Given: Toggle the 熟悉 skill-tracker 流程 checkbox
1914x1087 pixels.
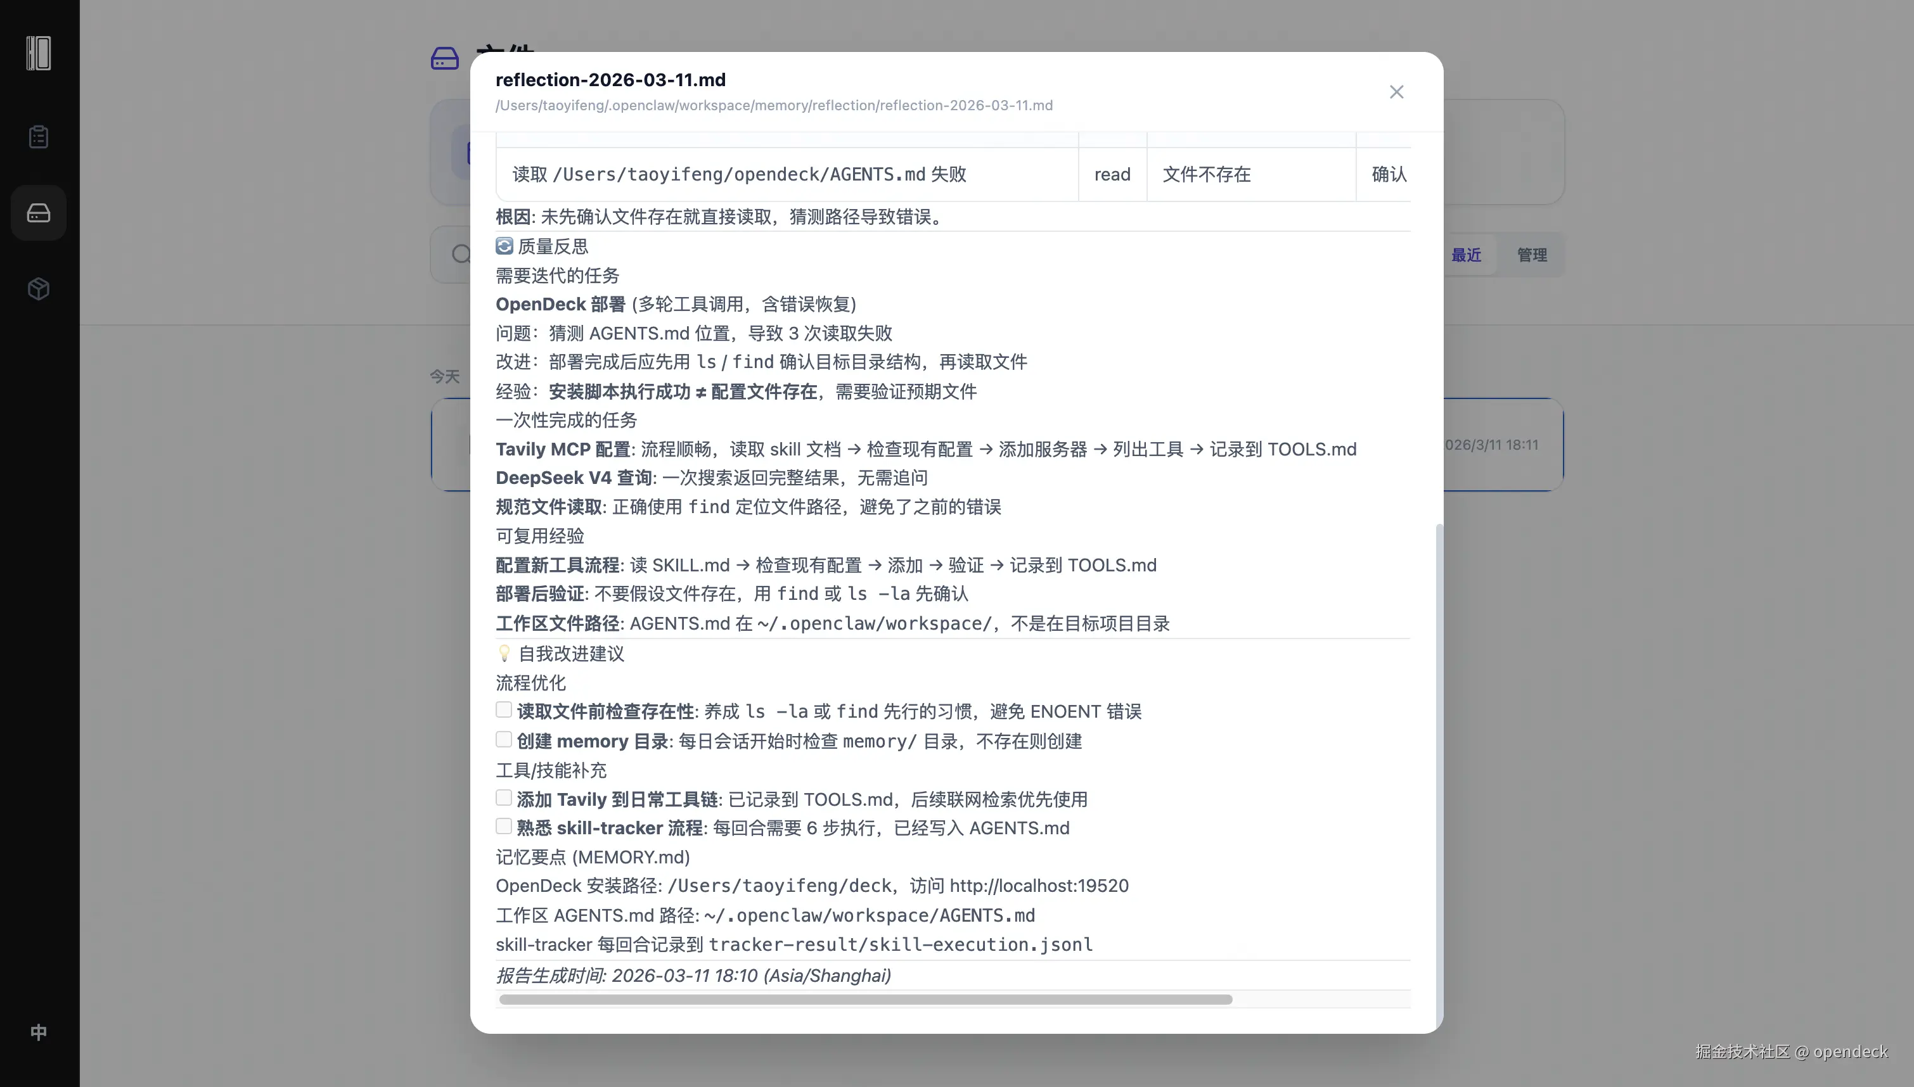Looking at the screenshot, I should (504, 827).
